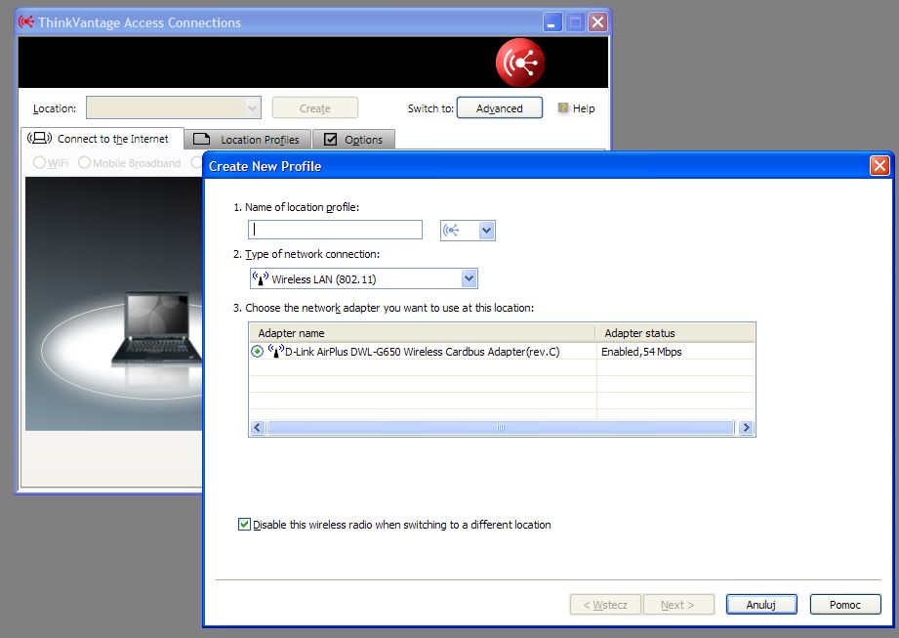Minimize the ThinkVantage Access Connections window

pos(552,22)
